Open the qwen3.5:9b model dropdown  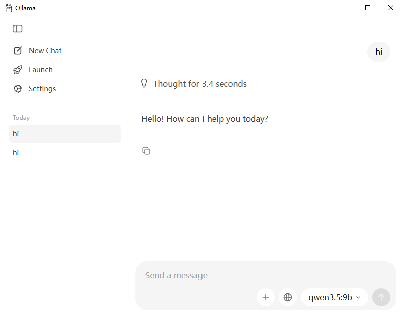334,297
